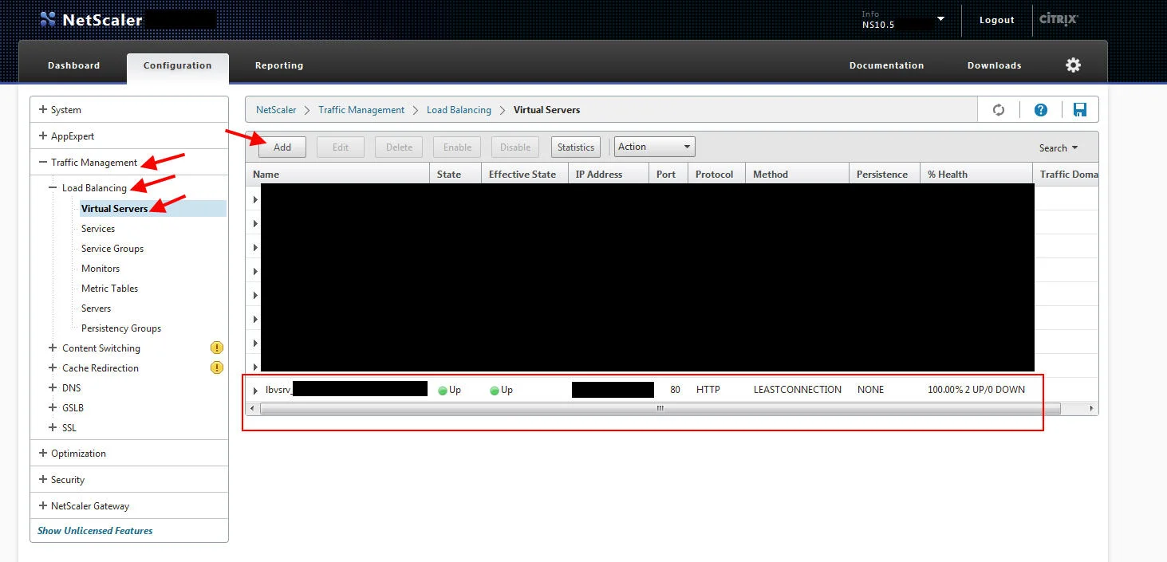Open the help question mark icon

tap(1041, 110)
